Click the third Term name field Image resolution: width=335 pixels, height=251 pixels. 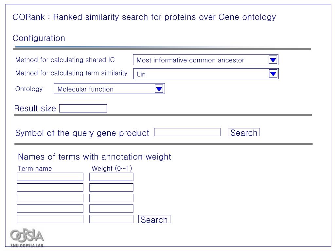[x=50, y=198]
